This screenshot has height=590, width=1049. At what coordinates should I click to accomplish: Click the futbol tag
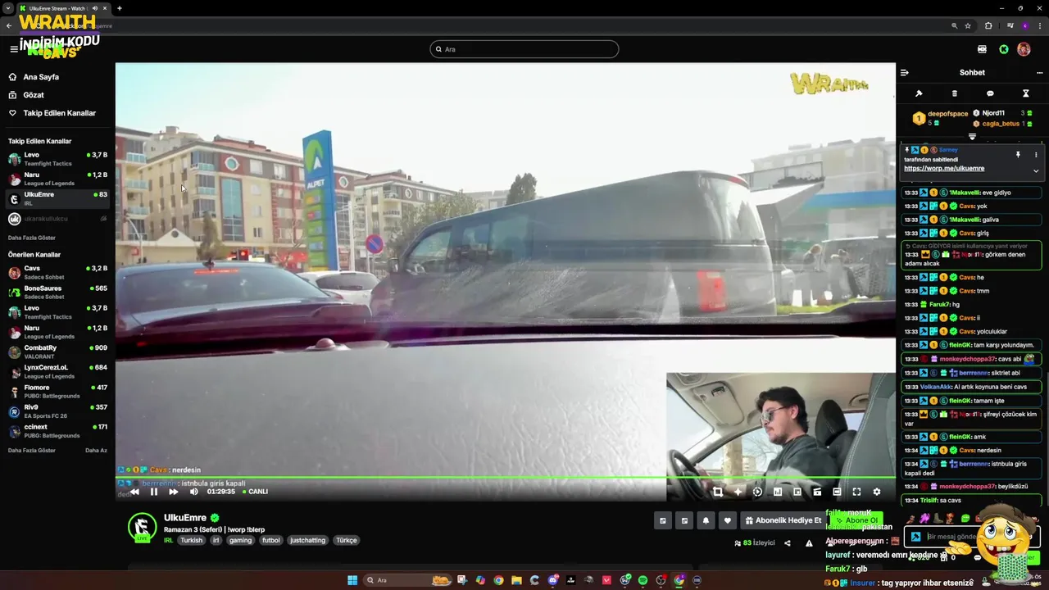click(271, 540)
